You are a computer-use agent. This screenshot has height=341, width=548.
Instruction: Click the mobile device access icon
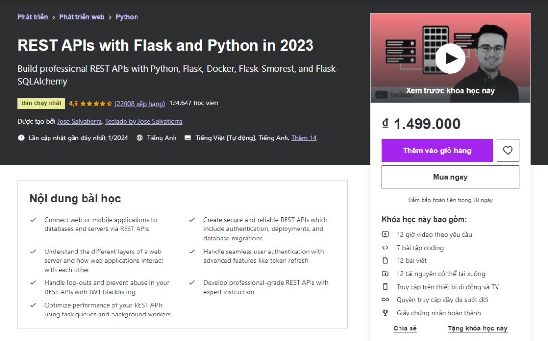click(x=386, y=287)
